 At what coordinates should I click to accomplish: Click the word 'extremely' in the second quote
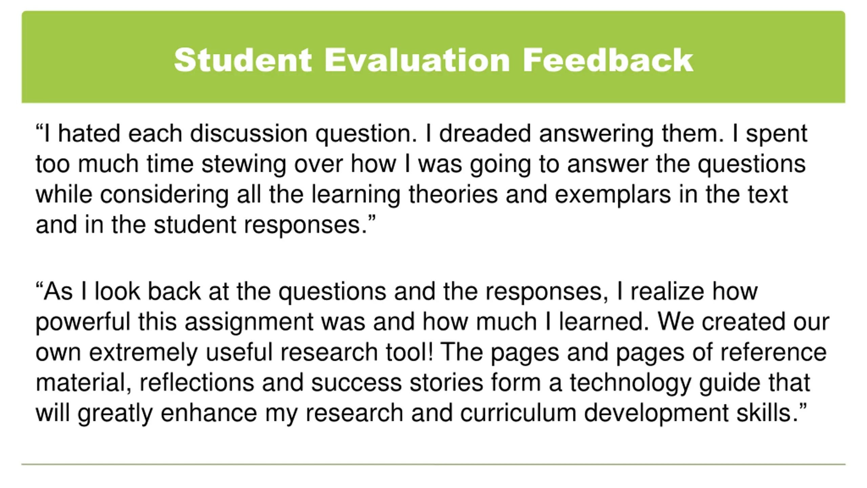[143, 352]
